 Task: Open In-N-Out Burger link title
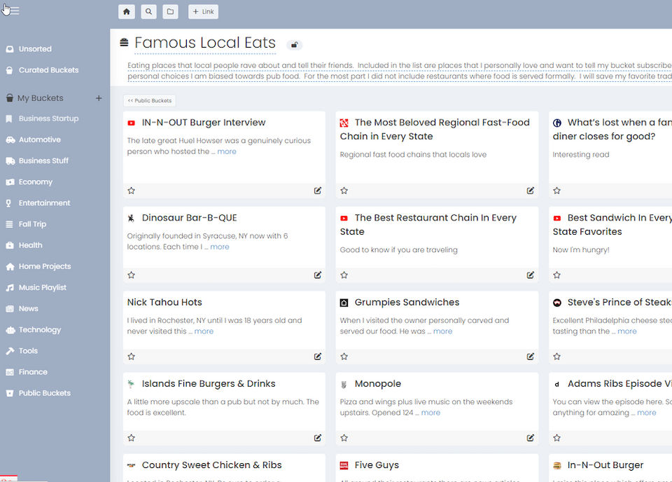coord(605,465)
